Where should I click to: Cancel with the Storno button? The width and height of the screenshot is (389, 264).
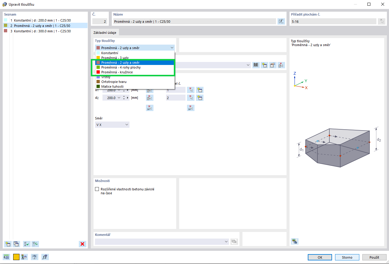347,257
